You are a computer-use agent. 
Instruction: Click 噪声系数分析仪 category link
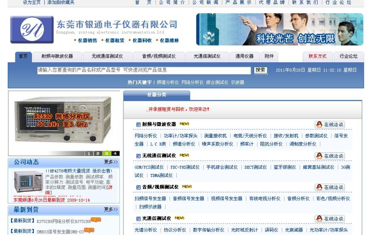[217, 144]
